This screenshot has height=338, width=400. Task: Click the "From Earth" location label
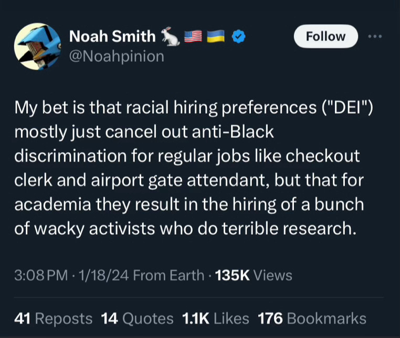click(x=169, y=275)
